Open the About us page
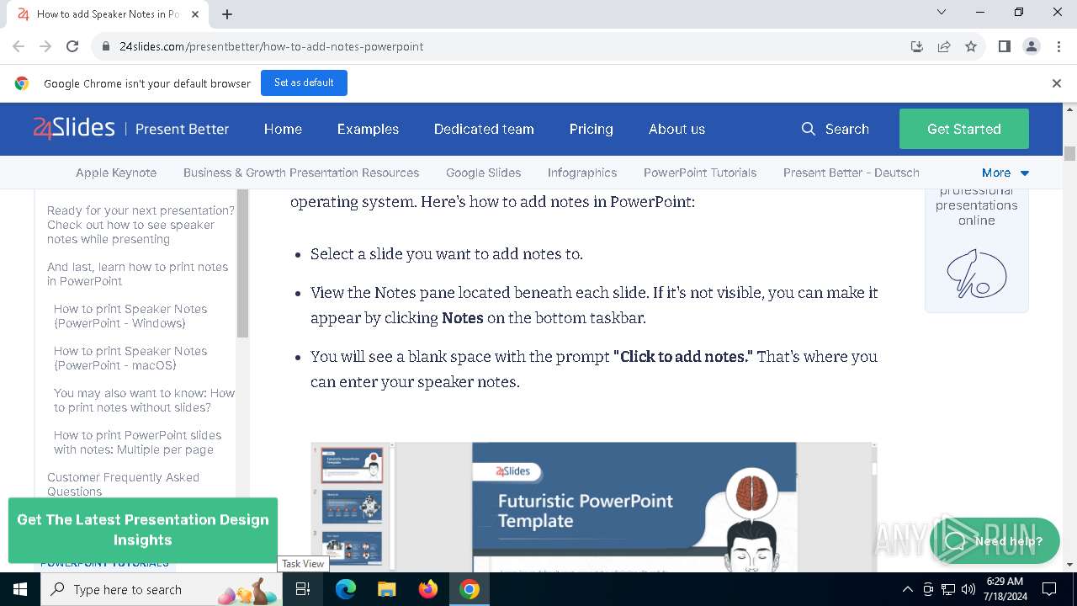This screenshot has height=606, width=1077. point(676,129)
